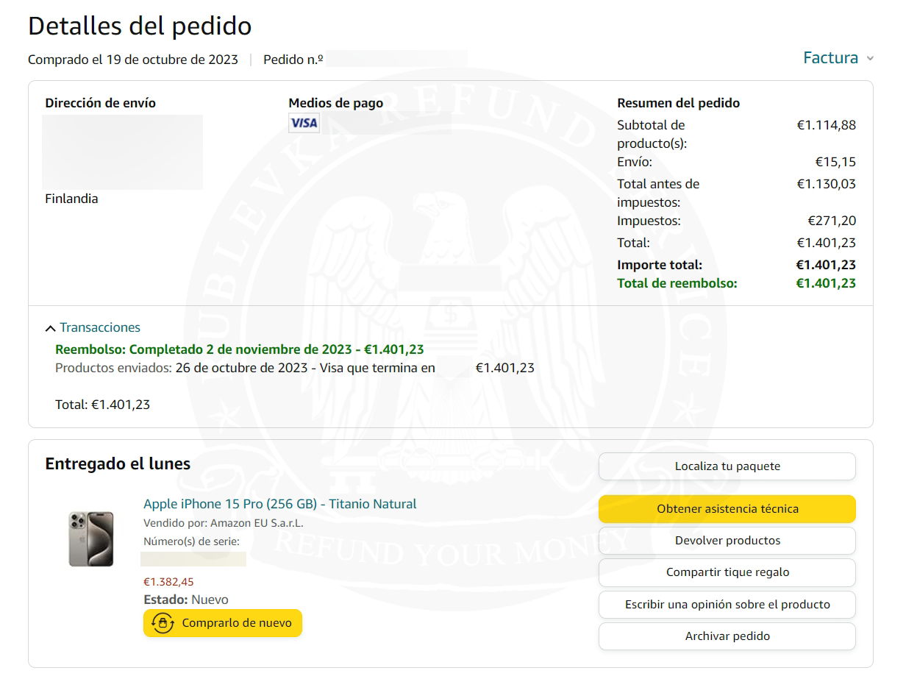Viewport: 906px width, 679px height.
Task: Click the Medios de pago heading
Action: pos(335,103)
